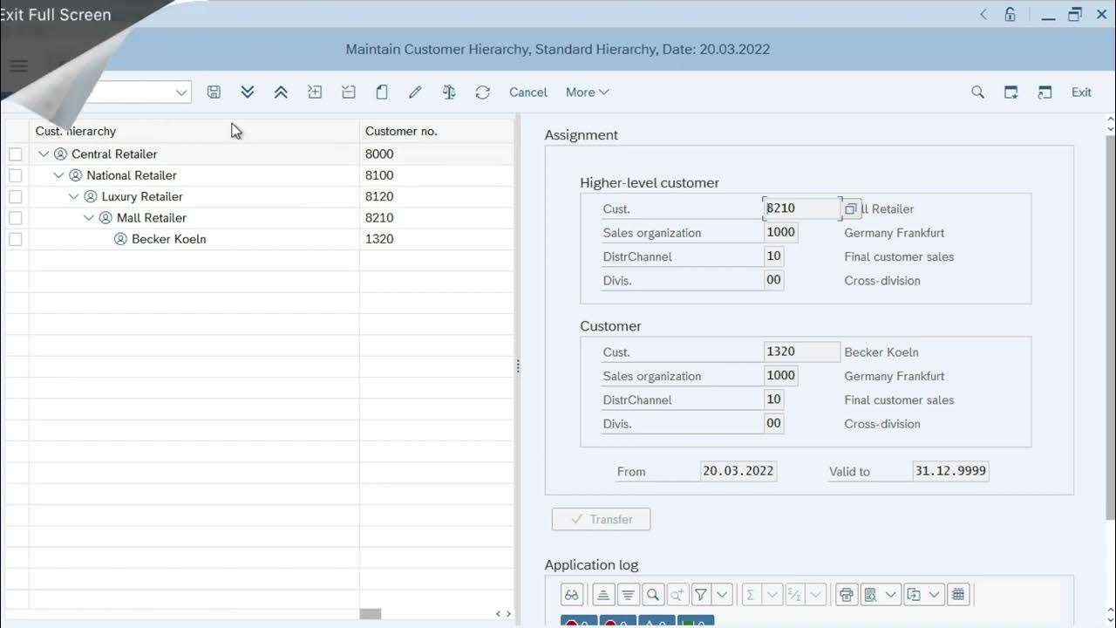The width and height of the screenshot is (1116, 628).
Task: Click the Save icon in the toolbar
Action: tap(214, 92)
